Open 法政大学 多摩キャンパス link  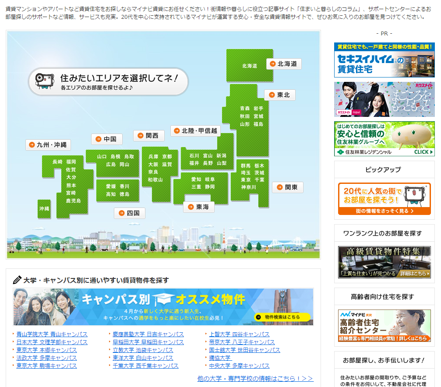click(x=46, y=358)
